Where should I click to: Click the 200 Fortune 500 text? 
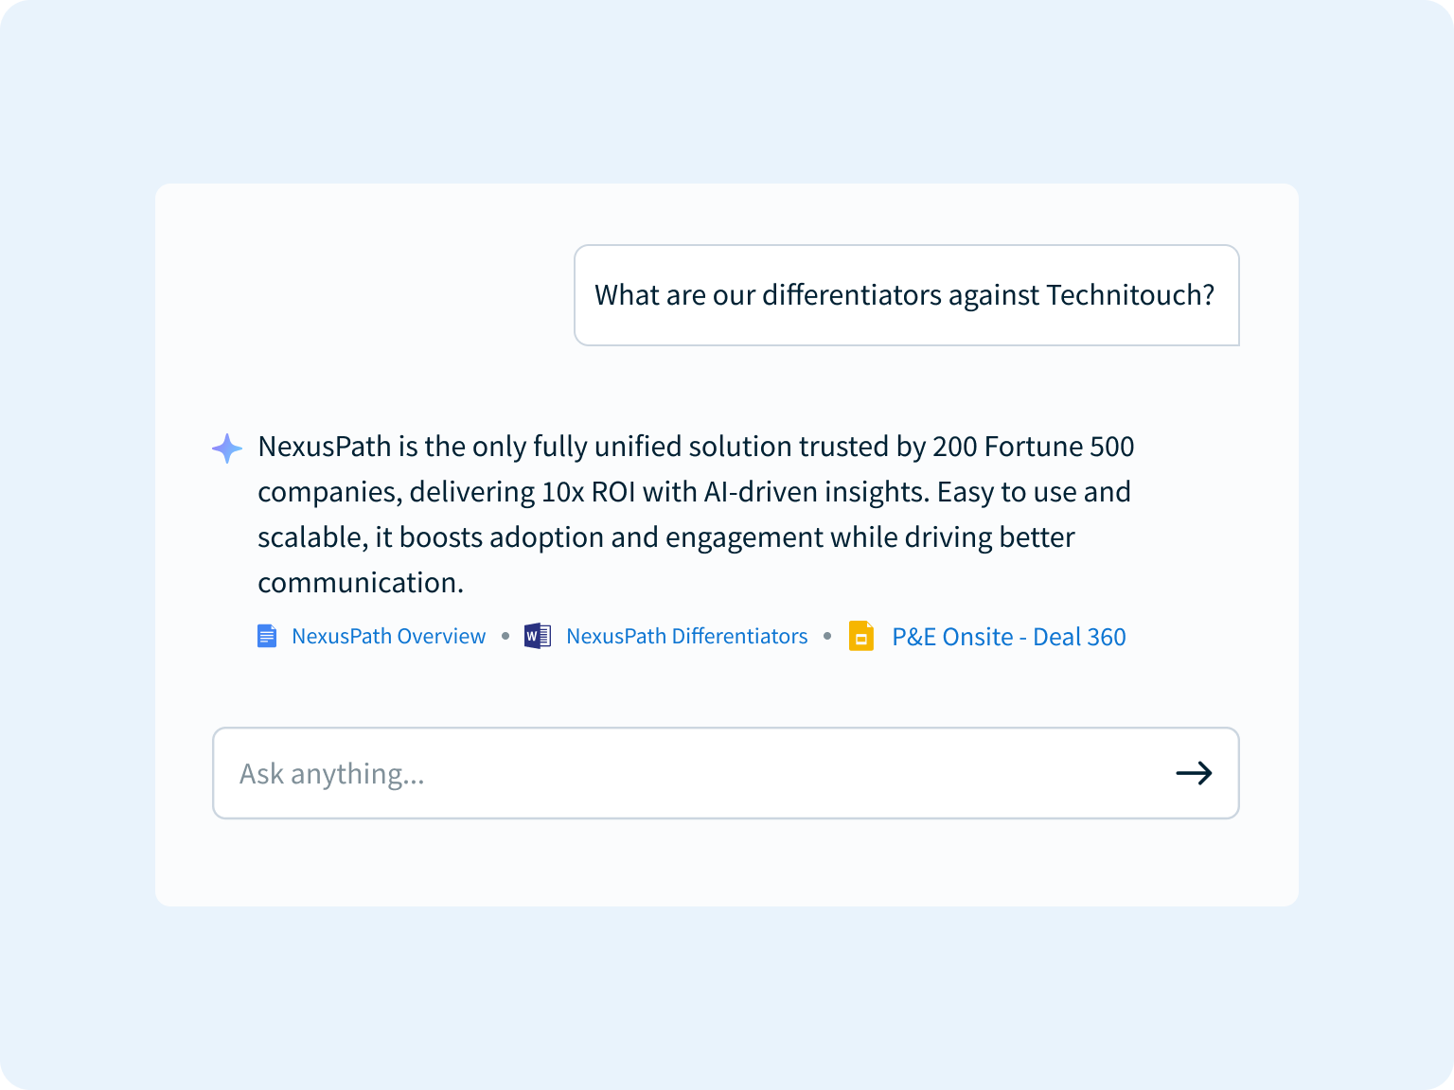pos(1034,446)
